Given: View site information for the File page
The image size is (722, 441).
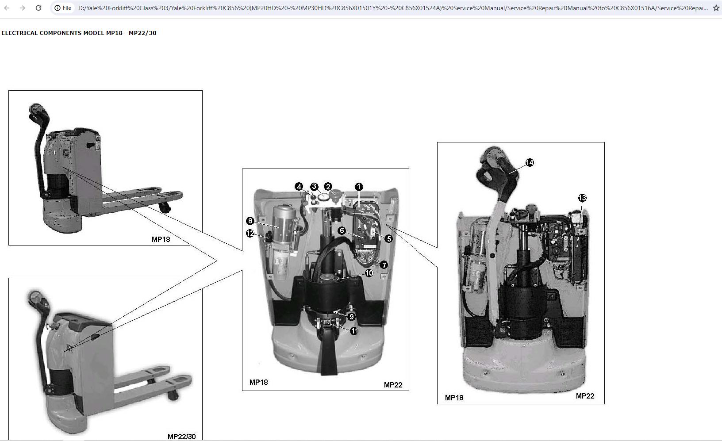Looking at the screenshot, I should click(x=63, y=8).
